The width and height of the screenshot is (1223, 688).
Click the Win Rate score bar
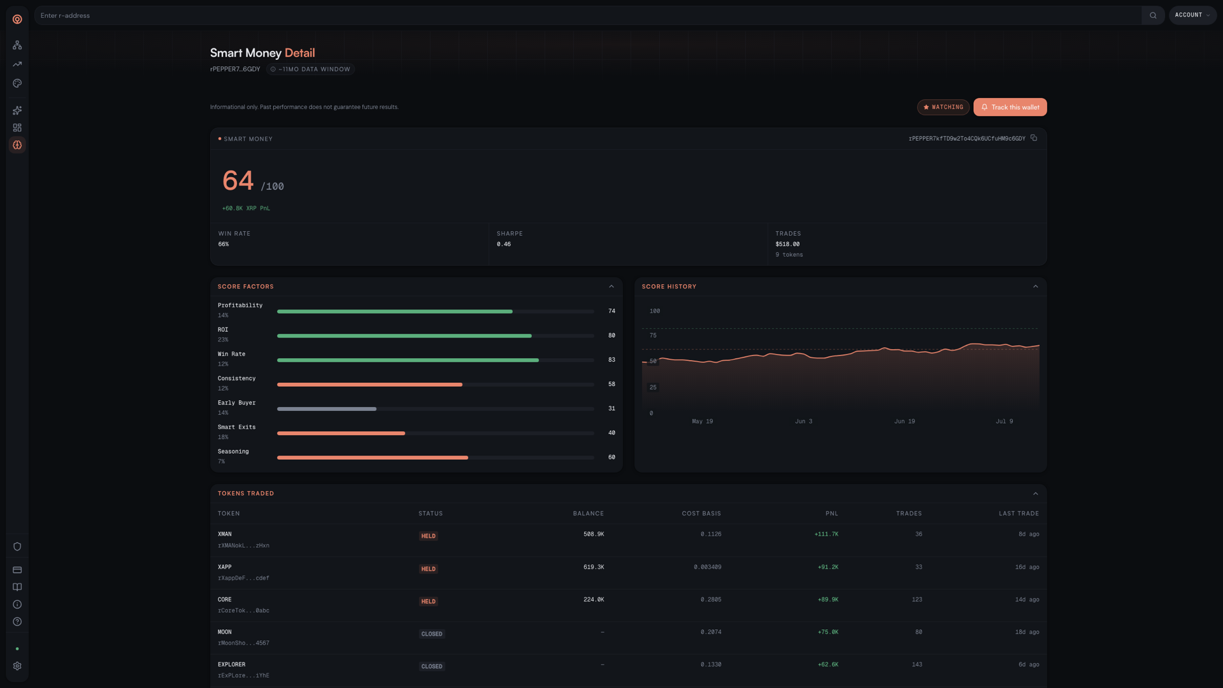point(436,361)
